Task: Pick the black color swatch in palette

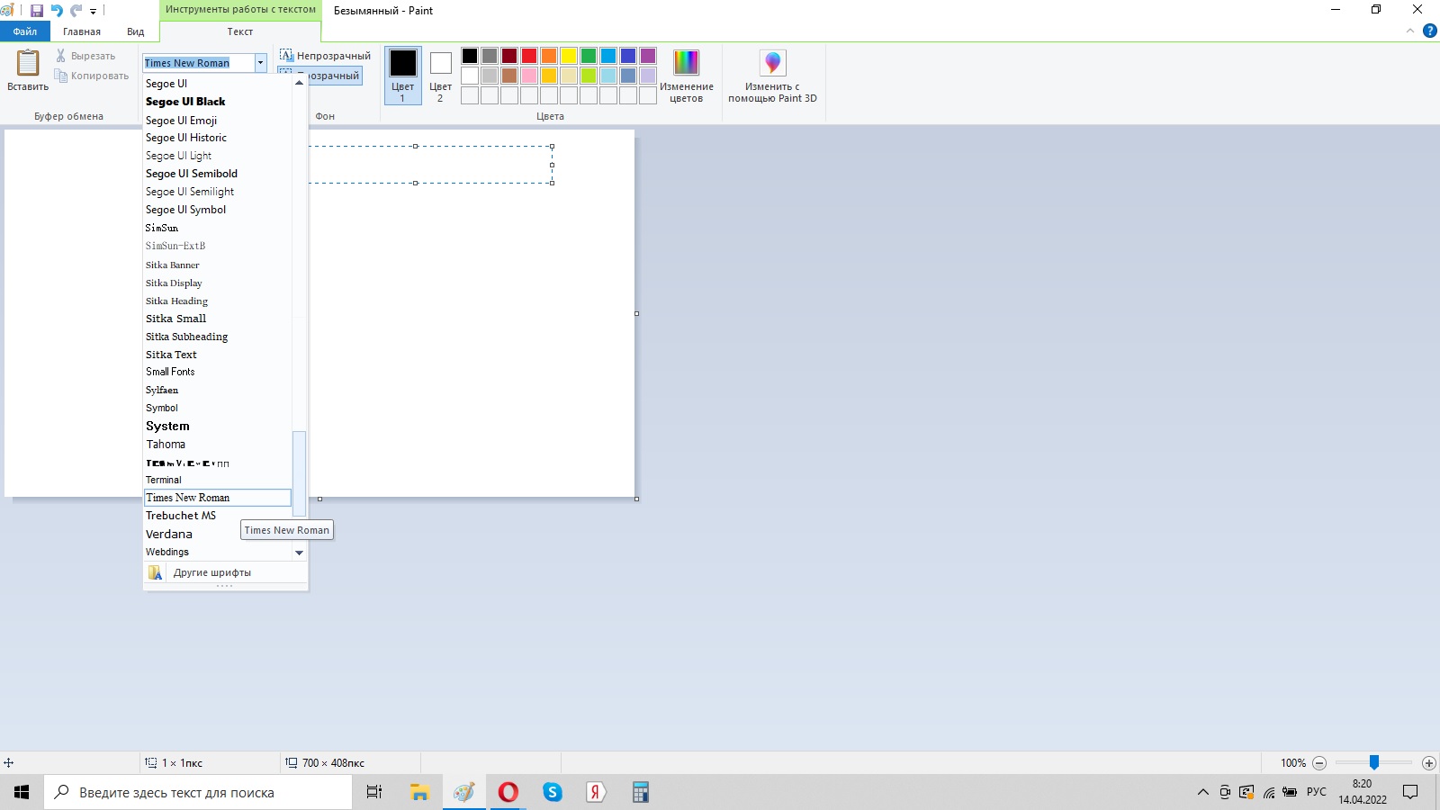Action: 470,56
